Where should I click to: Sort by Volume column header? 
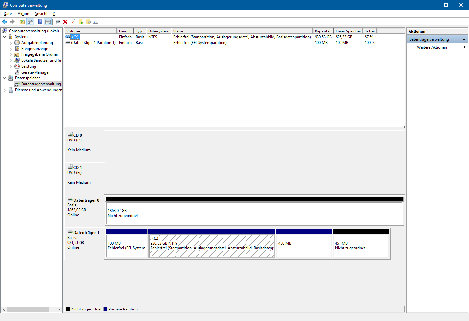pos(90,31)
